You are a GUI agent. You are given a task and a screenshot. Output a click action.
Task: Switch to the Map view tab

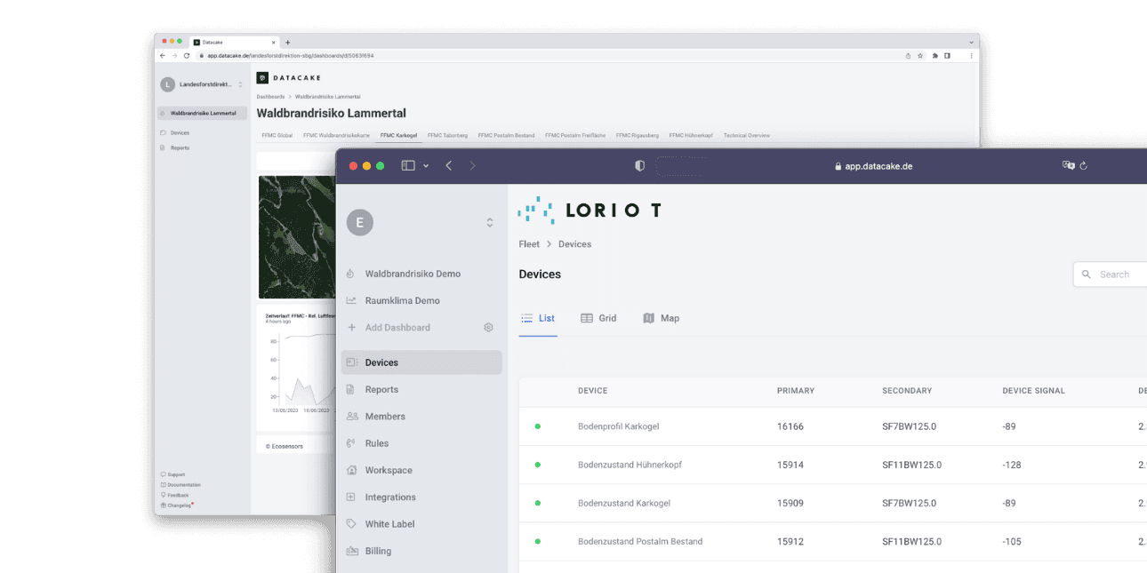point(662,318)
